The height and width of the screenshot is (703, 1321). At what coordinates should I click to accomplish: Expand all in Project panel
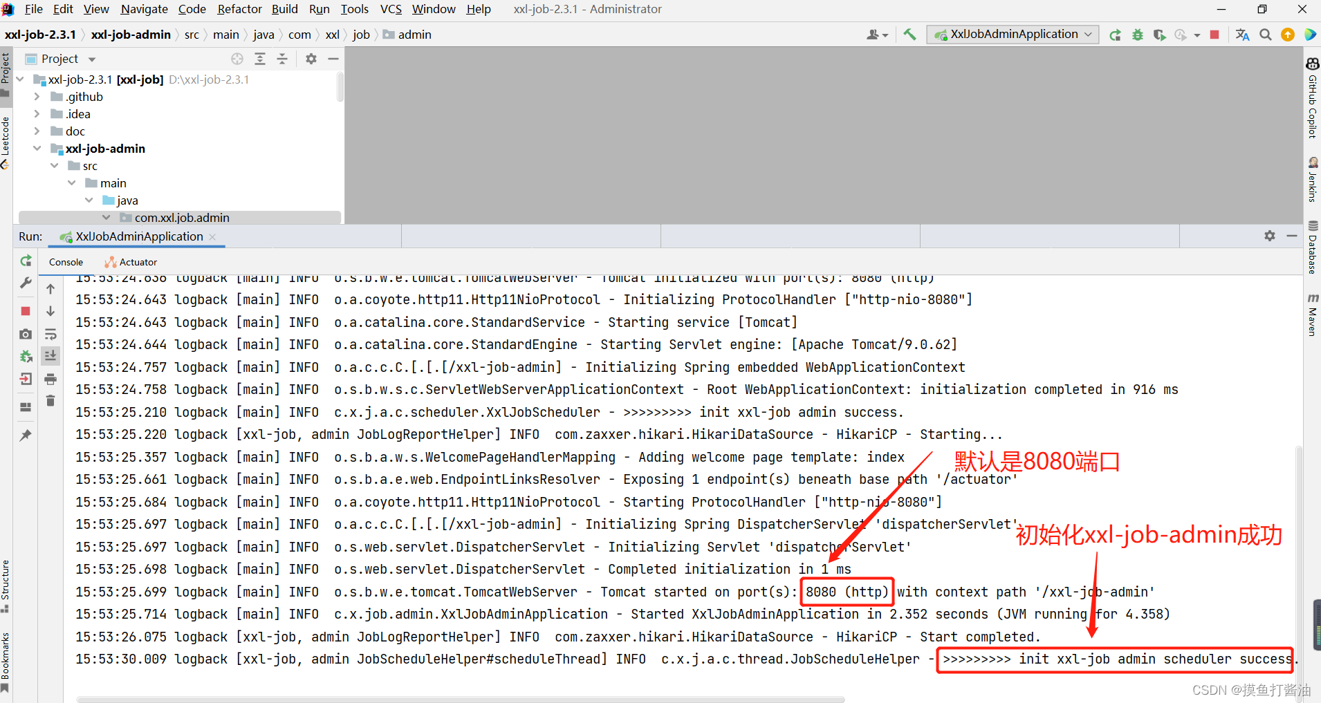[x=260, y=59]
